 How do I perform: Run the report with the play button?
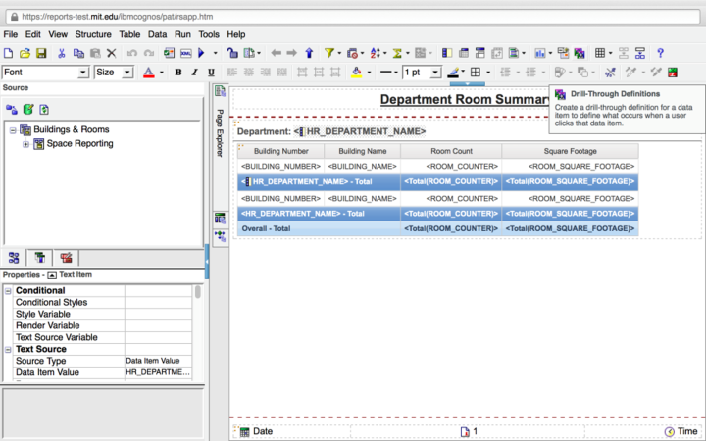point(202,53)
